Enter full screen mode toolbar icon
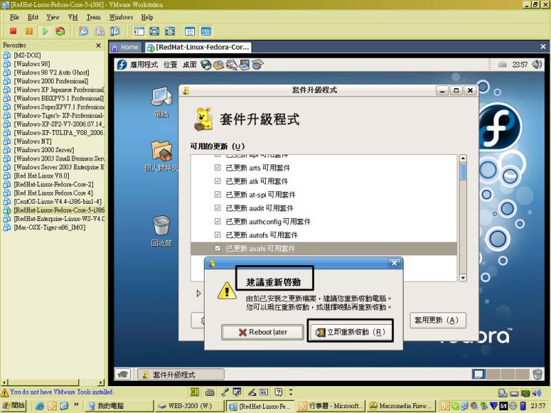The height and width of the screenshot is (413, 551). pyautogui.click(x=169, y=31)
